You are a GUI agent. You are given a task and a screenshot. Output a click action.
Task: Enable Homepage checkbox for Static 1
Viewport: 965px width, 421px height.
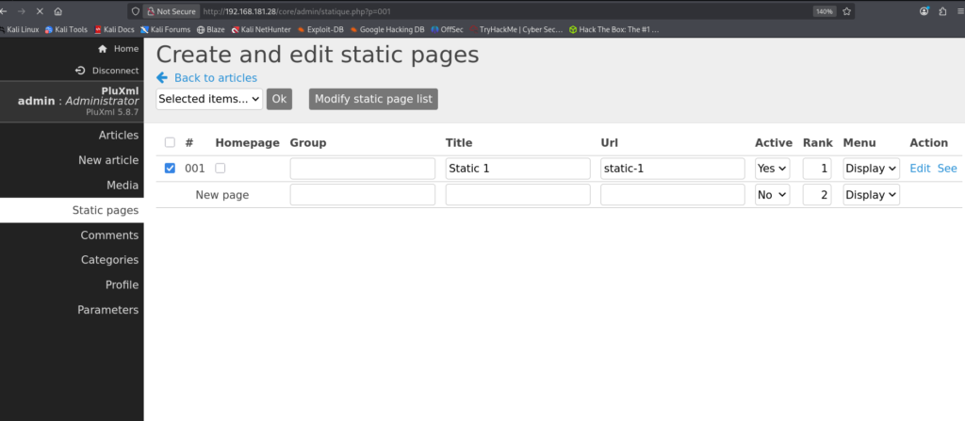[x=221, y=169]
